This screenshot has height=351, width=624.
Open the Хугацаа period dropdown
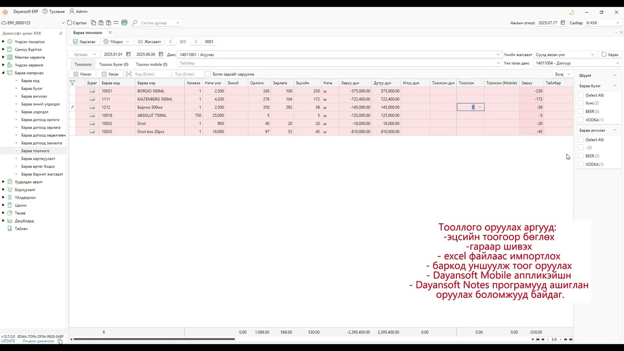pyautogui.click(x=84, y=55)
